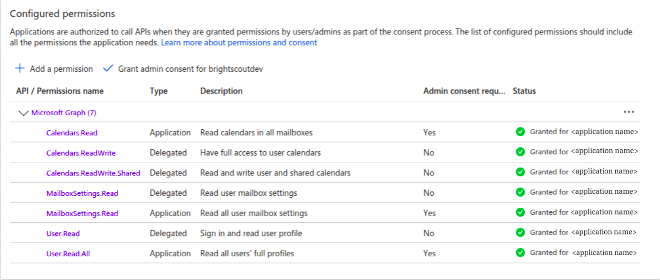Image resolution: width=660 pixels, height=280 pixels.
Task: Click the granted status icon for User.Read
Action: pos(519,232)
